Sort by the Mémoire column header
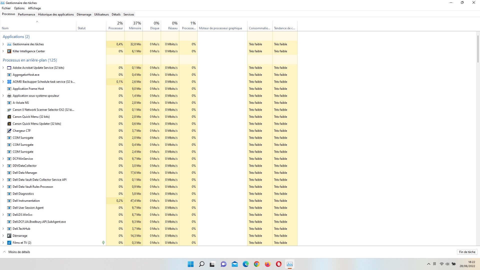 pyautogui.click(x=133, y=25)
